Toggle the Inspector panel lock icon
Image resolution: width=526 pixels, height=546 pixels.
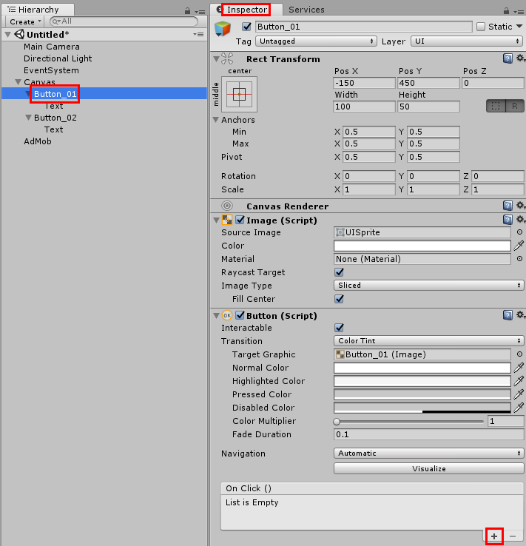(507, 11)
